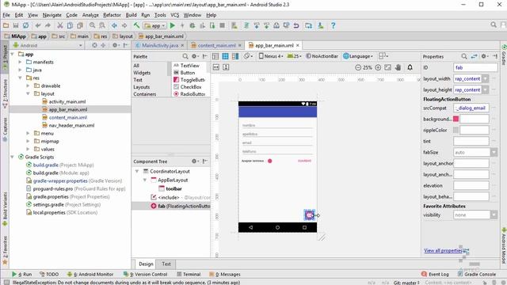Click the background tint pink color swatch
This screenshot has height=285, width=507.
(456, 119)
